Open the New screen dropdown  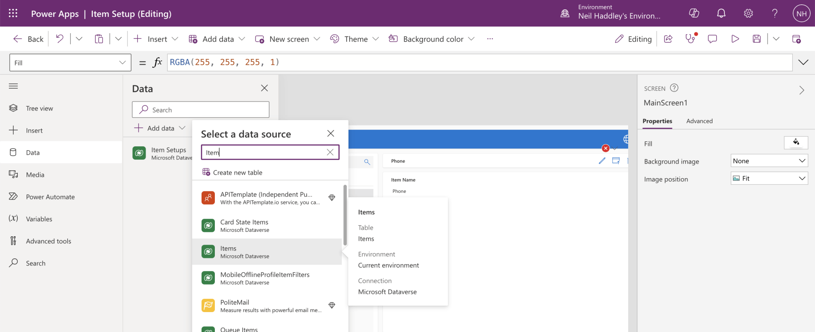[288, 39]
